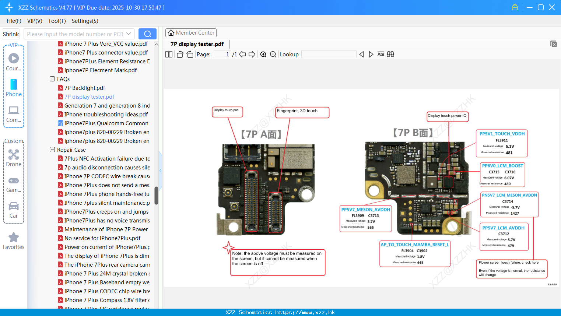Open 7P display tester.pdf in tree
561x316 pixels.
[89, 96]
